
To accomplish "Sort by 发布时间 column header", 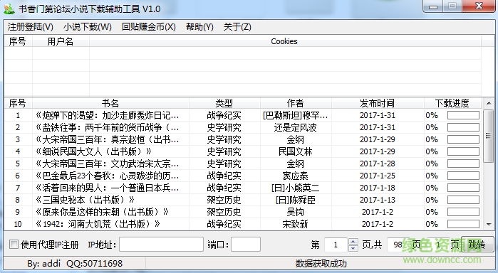I will pos(378,103).
